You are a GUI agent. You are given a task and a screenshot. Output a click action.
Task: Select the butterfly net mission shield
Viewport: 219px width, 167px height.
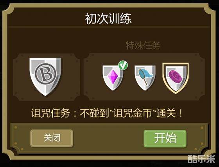click(145, 78)
